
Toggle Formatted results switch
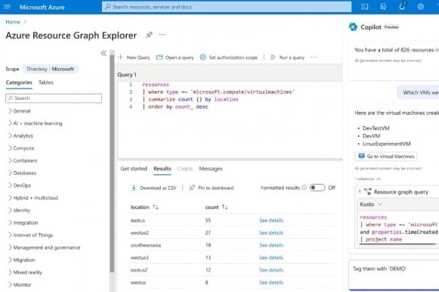(317, 187)
